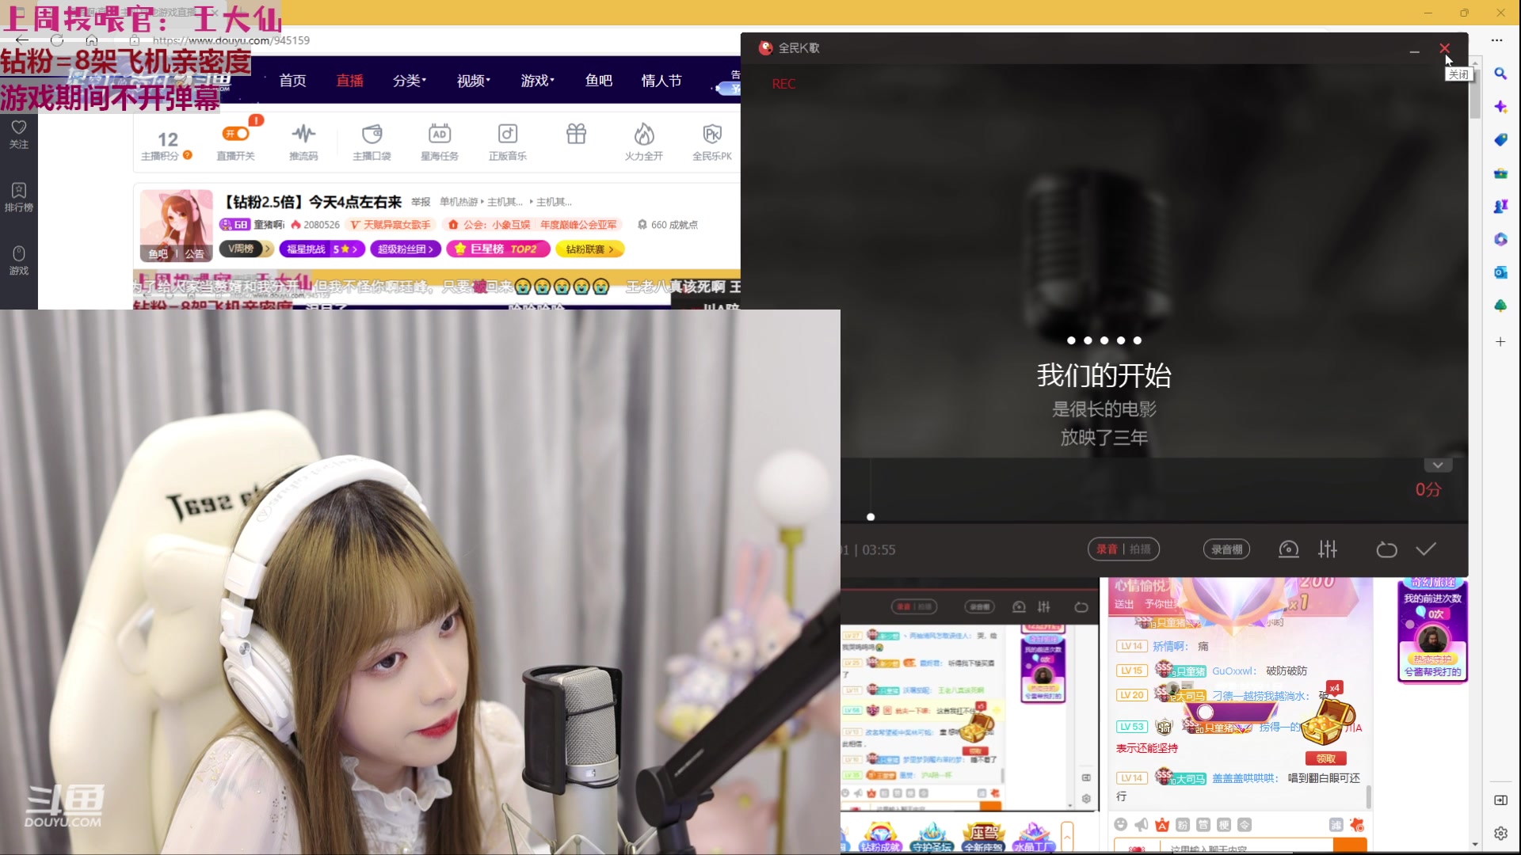The width and height of the screenshot is (1521, 855).
Task: Enable the 粉 fans-only chat filter
Action: 1183,824
